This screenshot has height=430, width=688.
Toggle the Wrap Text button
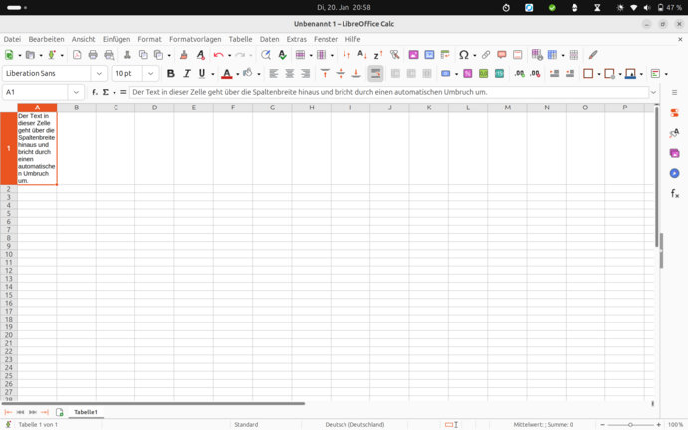click(x=375, y=73)
